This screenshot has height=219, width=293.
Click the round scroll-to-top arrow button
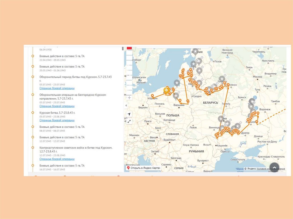(274, 167)
